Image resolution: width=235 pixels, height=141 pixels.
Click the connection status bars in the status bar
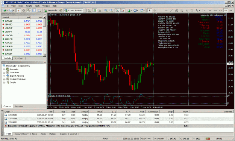pyautogui.click(x=208, y=139)
